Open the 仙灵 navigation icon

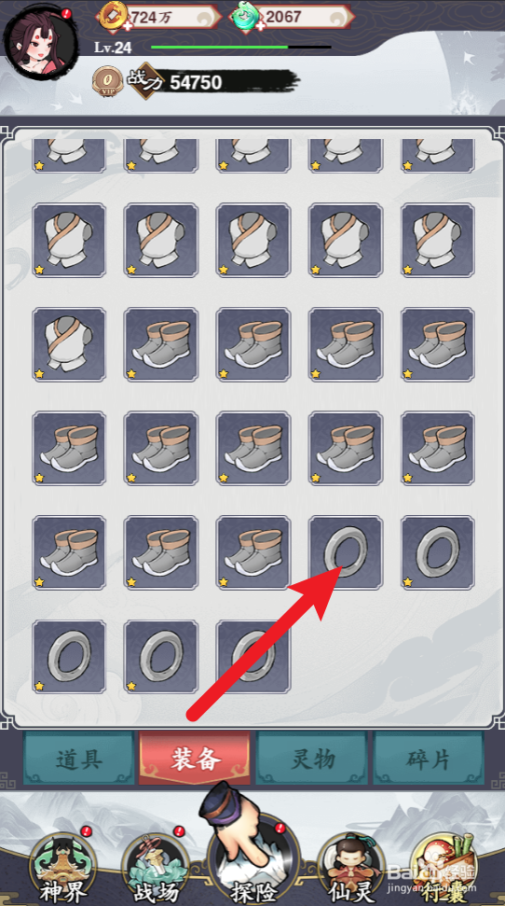(x=349, y=867)
